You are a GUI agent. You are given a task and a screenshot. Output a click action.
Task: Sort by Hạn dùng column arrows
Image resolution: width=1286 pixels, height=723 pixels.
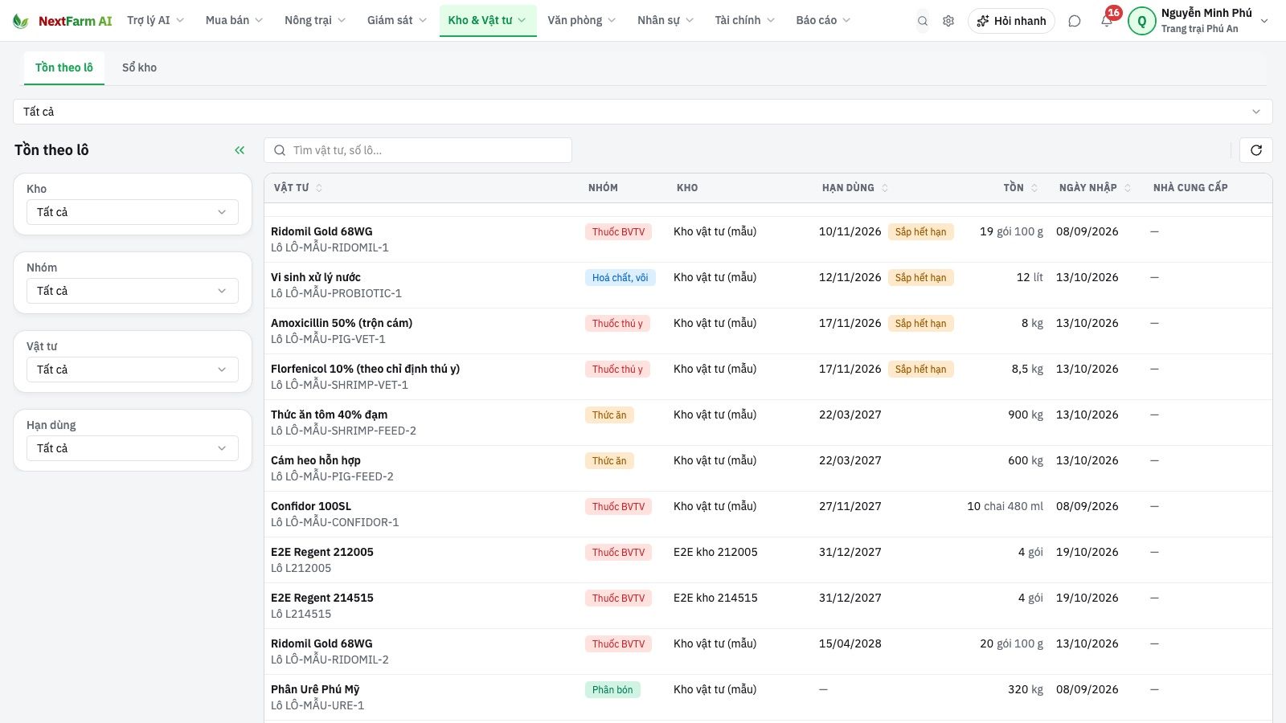tap(885, 188)
